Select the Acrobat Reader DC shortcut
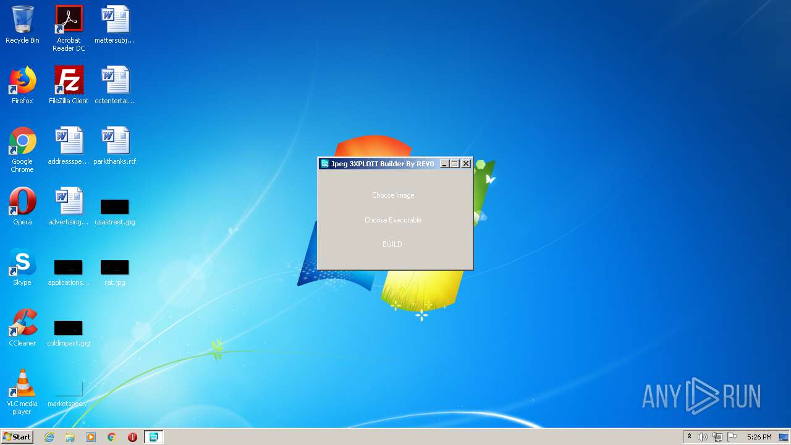 point(69,28)
